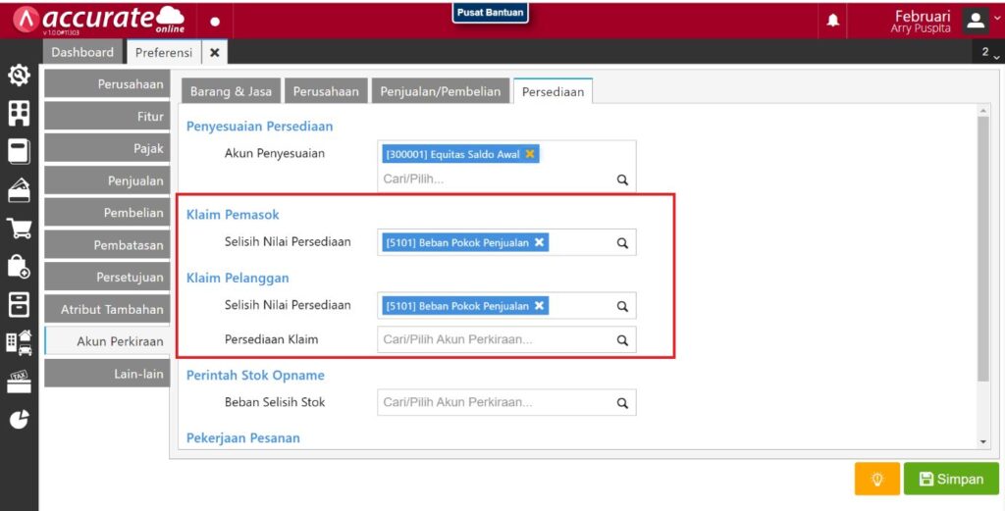
Task: Click the vertical scrollbar thumb
Action: pos(983,249)
